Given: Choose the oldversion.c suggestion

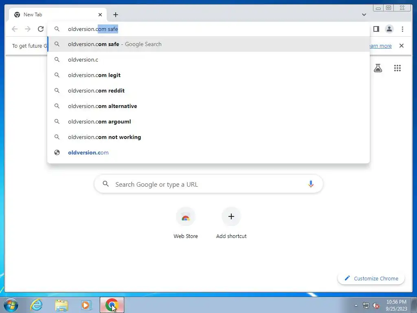Looking at the screenshot, I should (x=208, y=60).
